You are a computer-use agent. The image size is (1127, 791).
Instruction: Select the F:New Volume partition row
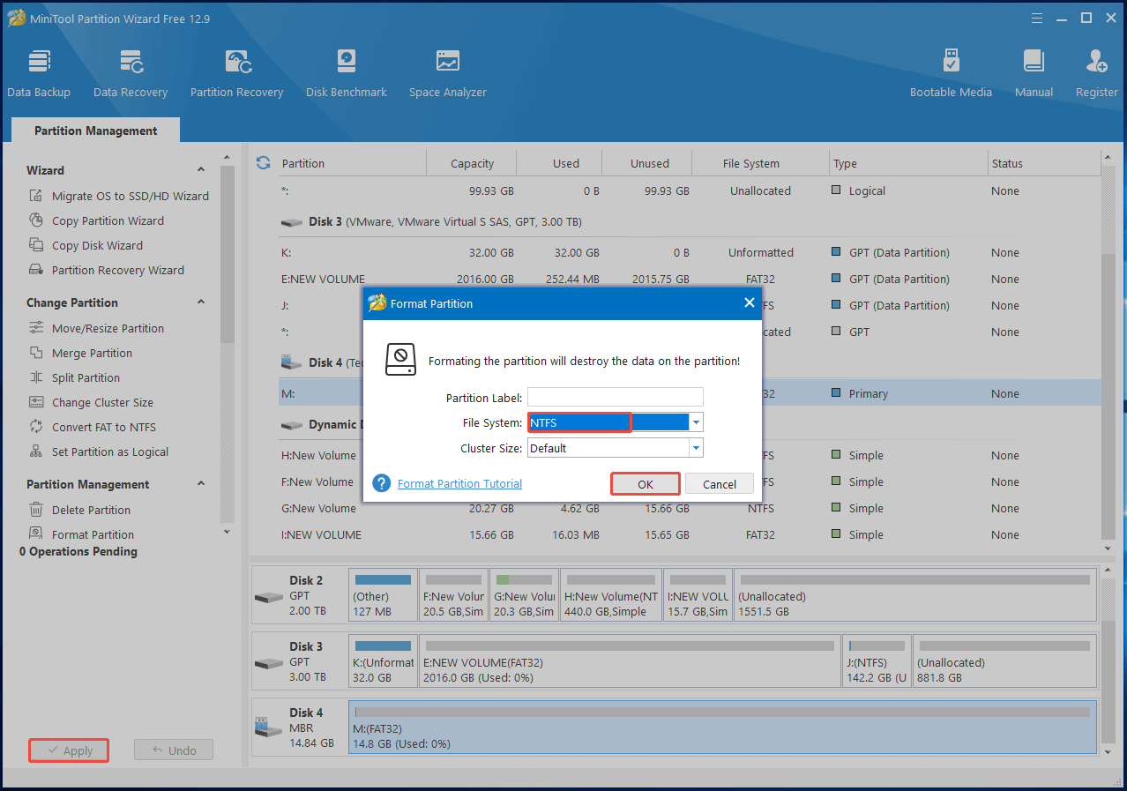coord(690,481)
